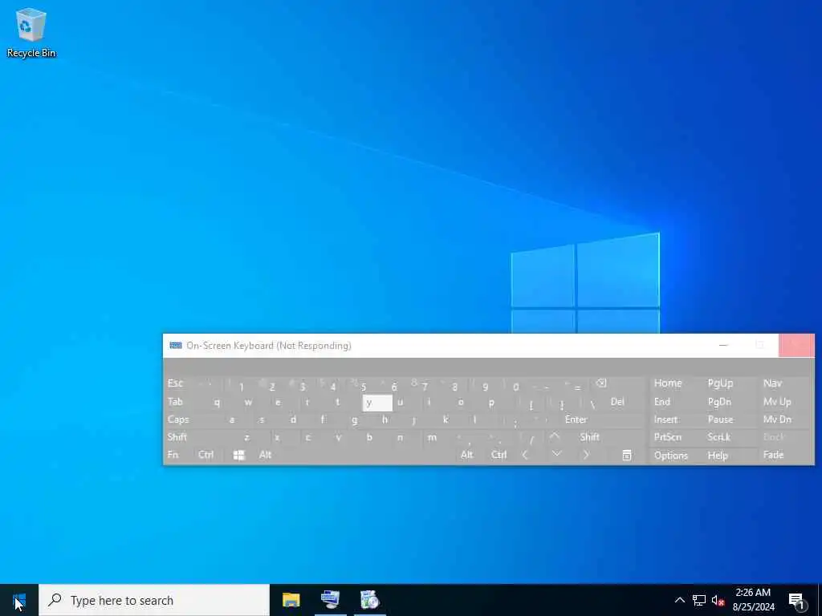The width and height of the screenshot is (822, 616).
Task: Click the Help key
Action: 718,456
